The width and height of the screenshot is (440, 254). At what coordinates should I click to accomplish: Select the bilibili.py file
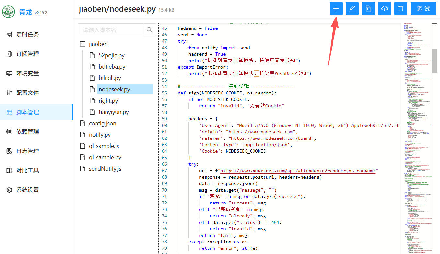[x=110, y=78]
